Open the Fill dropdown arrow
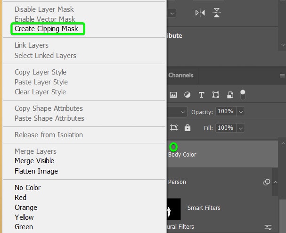The width and height of the screenshot is (286, 233). (x=241, y=128)
